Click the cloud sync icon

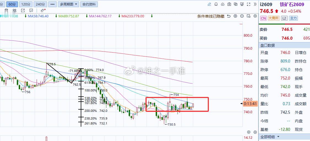pyautogui.click(x=223, y=4)
